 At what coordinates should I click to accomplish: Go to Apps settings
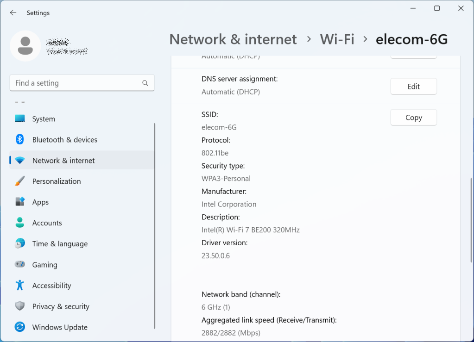(x=40, y=202)
